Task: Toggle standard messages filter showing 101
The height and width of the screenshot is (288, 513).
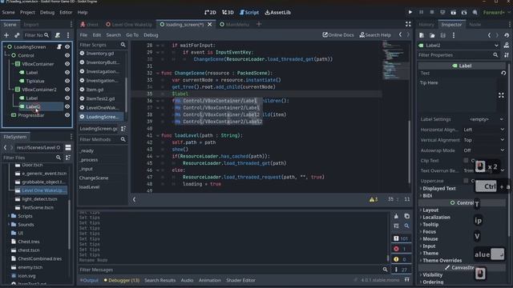Action: coord(401,238)
